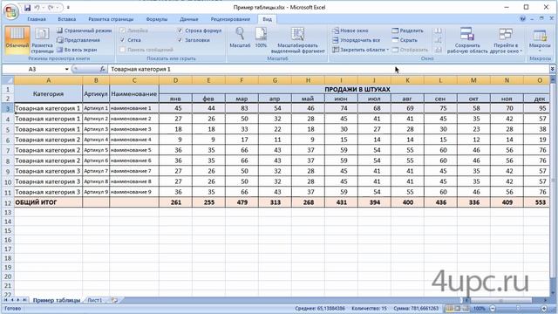Switch to Normal view in status bar
Screen dimensions: 558x314
click(x=450, y=308)
